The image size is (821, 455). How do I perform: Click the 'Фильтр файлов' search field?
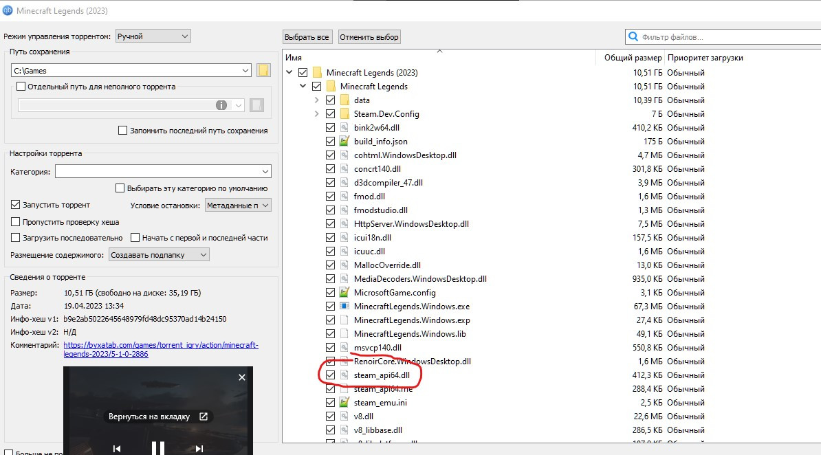tap(725, 36)
